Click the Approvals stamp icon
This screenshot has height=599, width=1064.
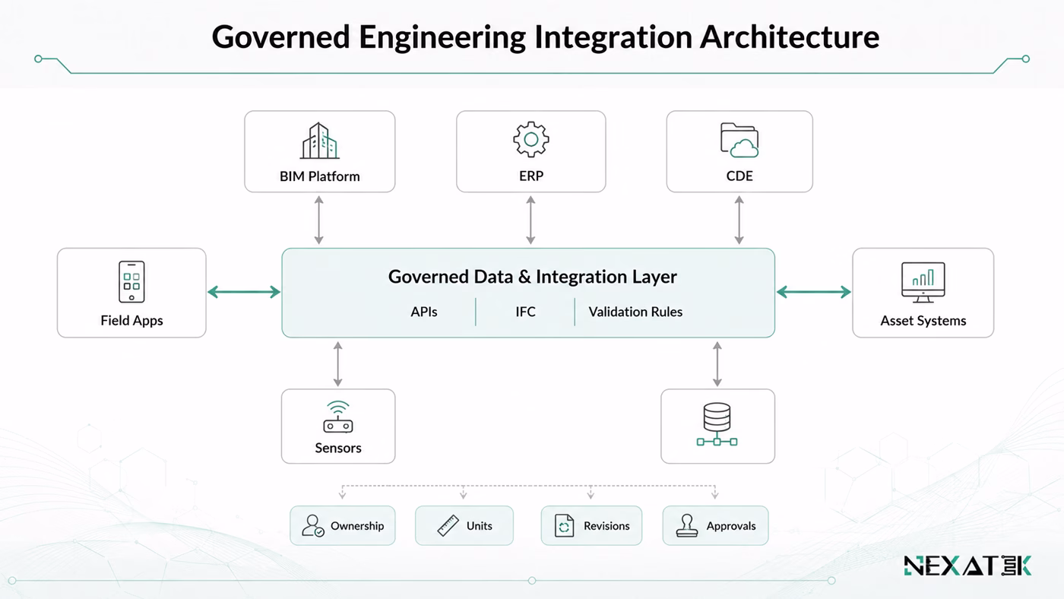pyautogui.click(x=687, y=525)
